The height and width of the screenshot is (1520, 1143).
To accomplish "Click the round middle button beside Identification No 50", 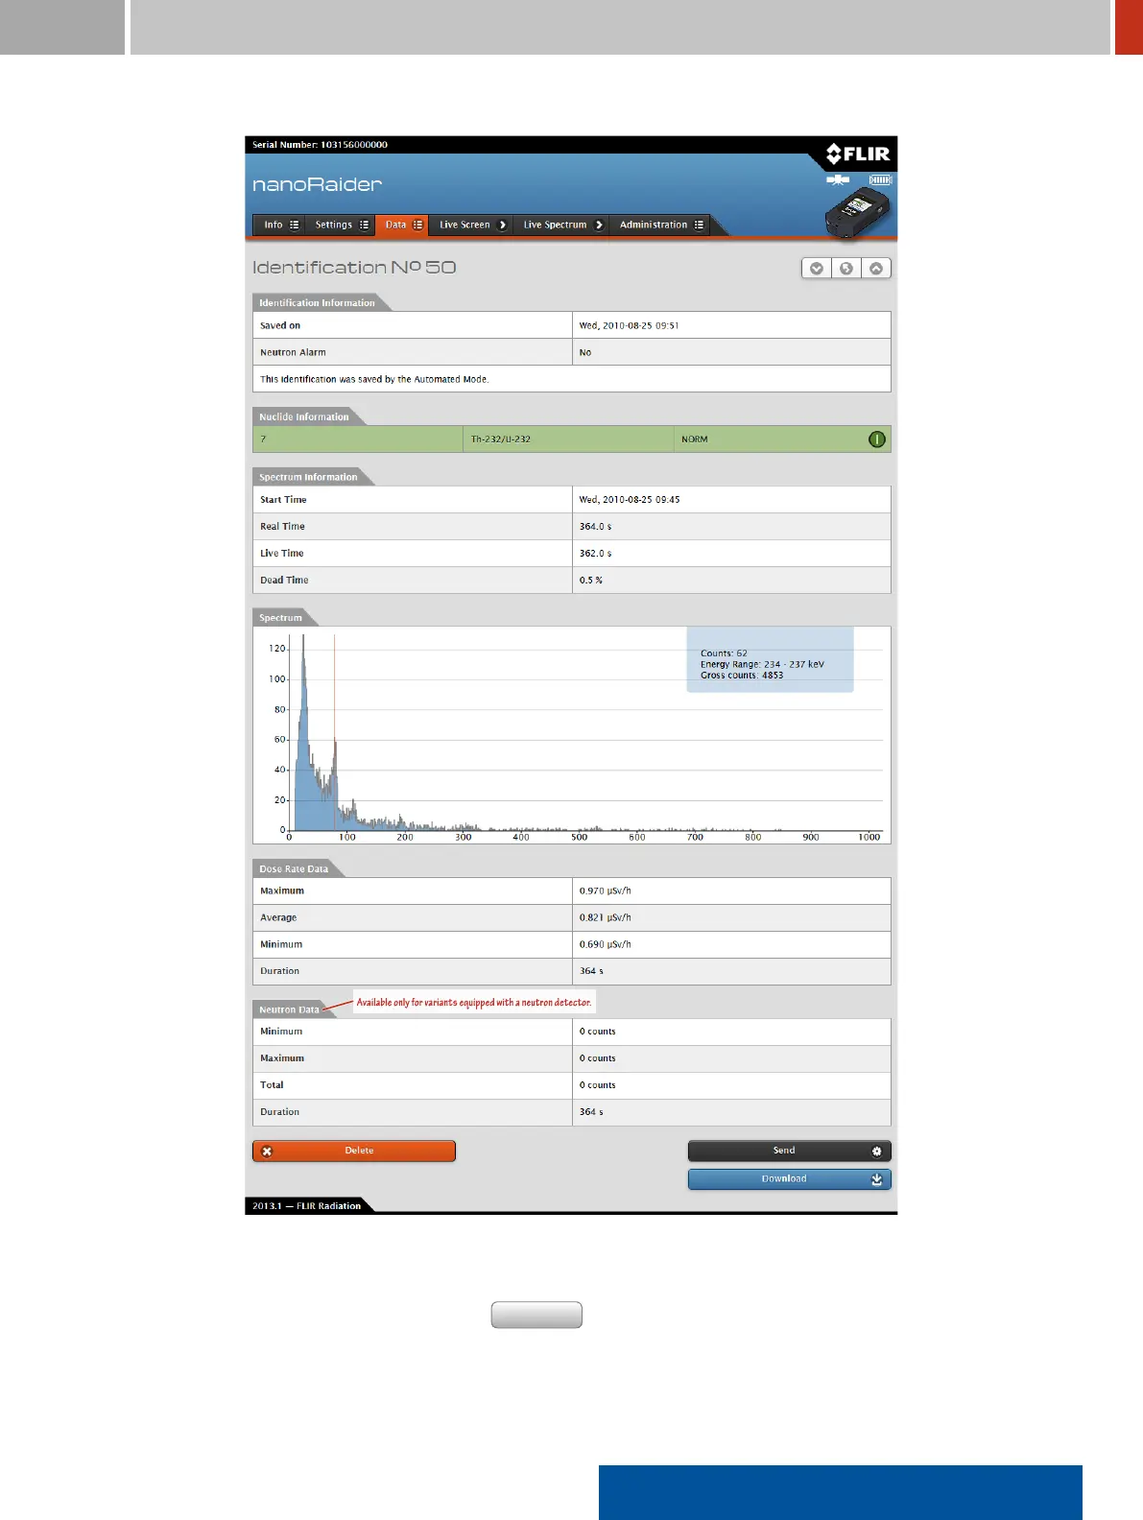I will 846,269.
